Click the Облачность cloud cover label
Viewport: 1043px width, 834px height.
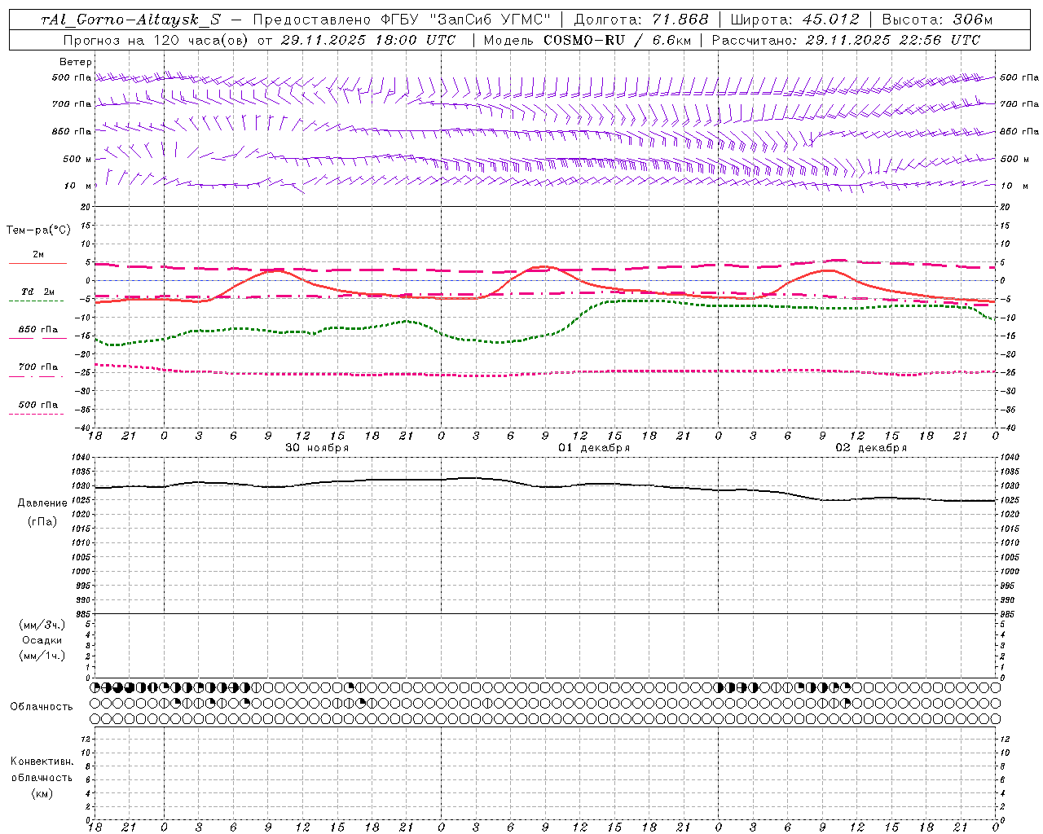point(42,707)
